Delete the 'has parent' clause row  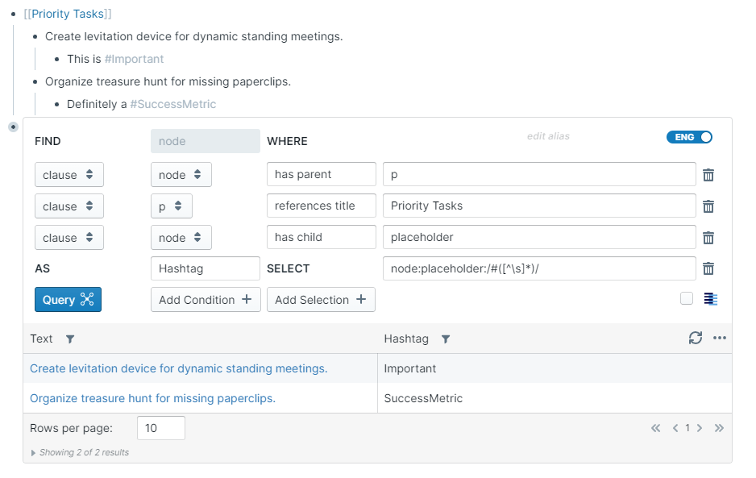click(708, 175)
